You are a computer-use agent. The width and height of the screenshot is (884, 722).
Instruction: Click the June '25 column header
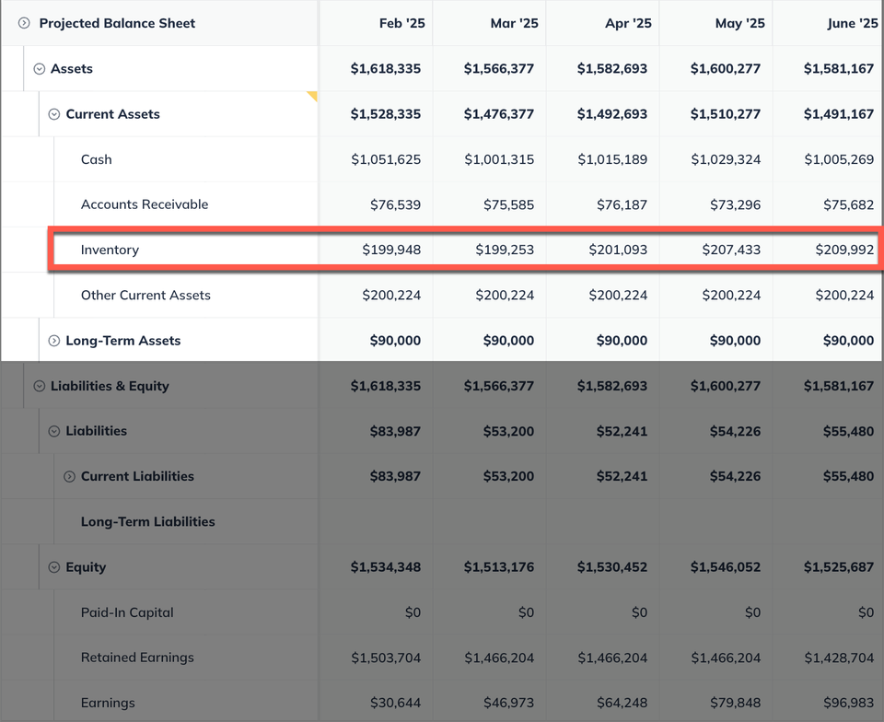coord(853,23)
